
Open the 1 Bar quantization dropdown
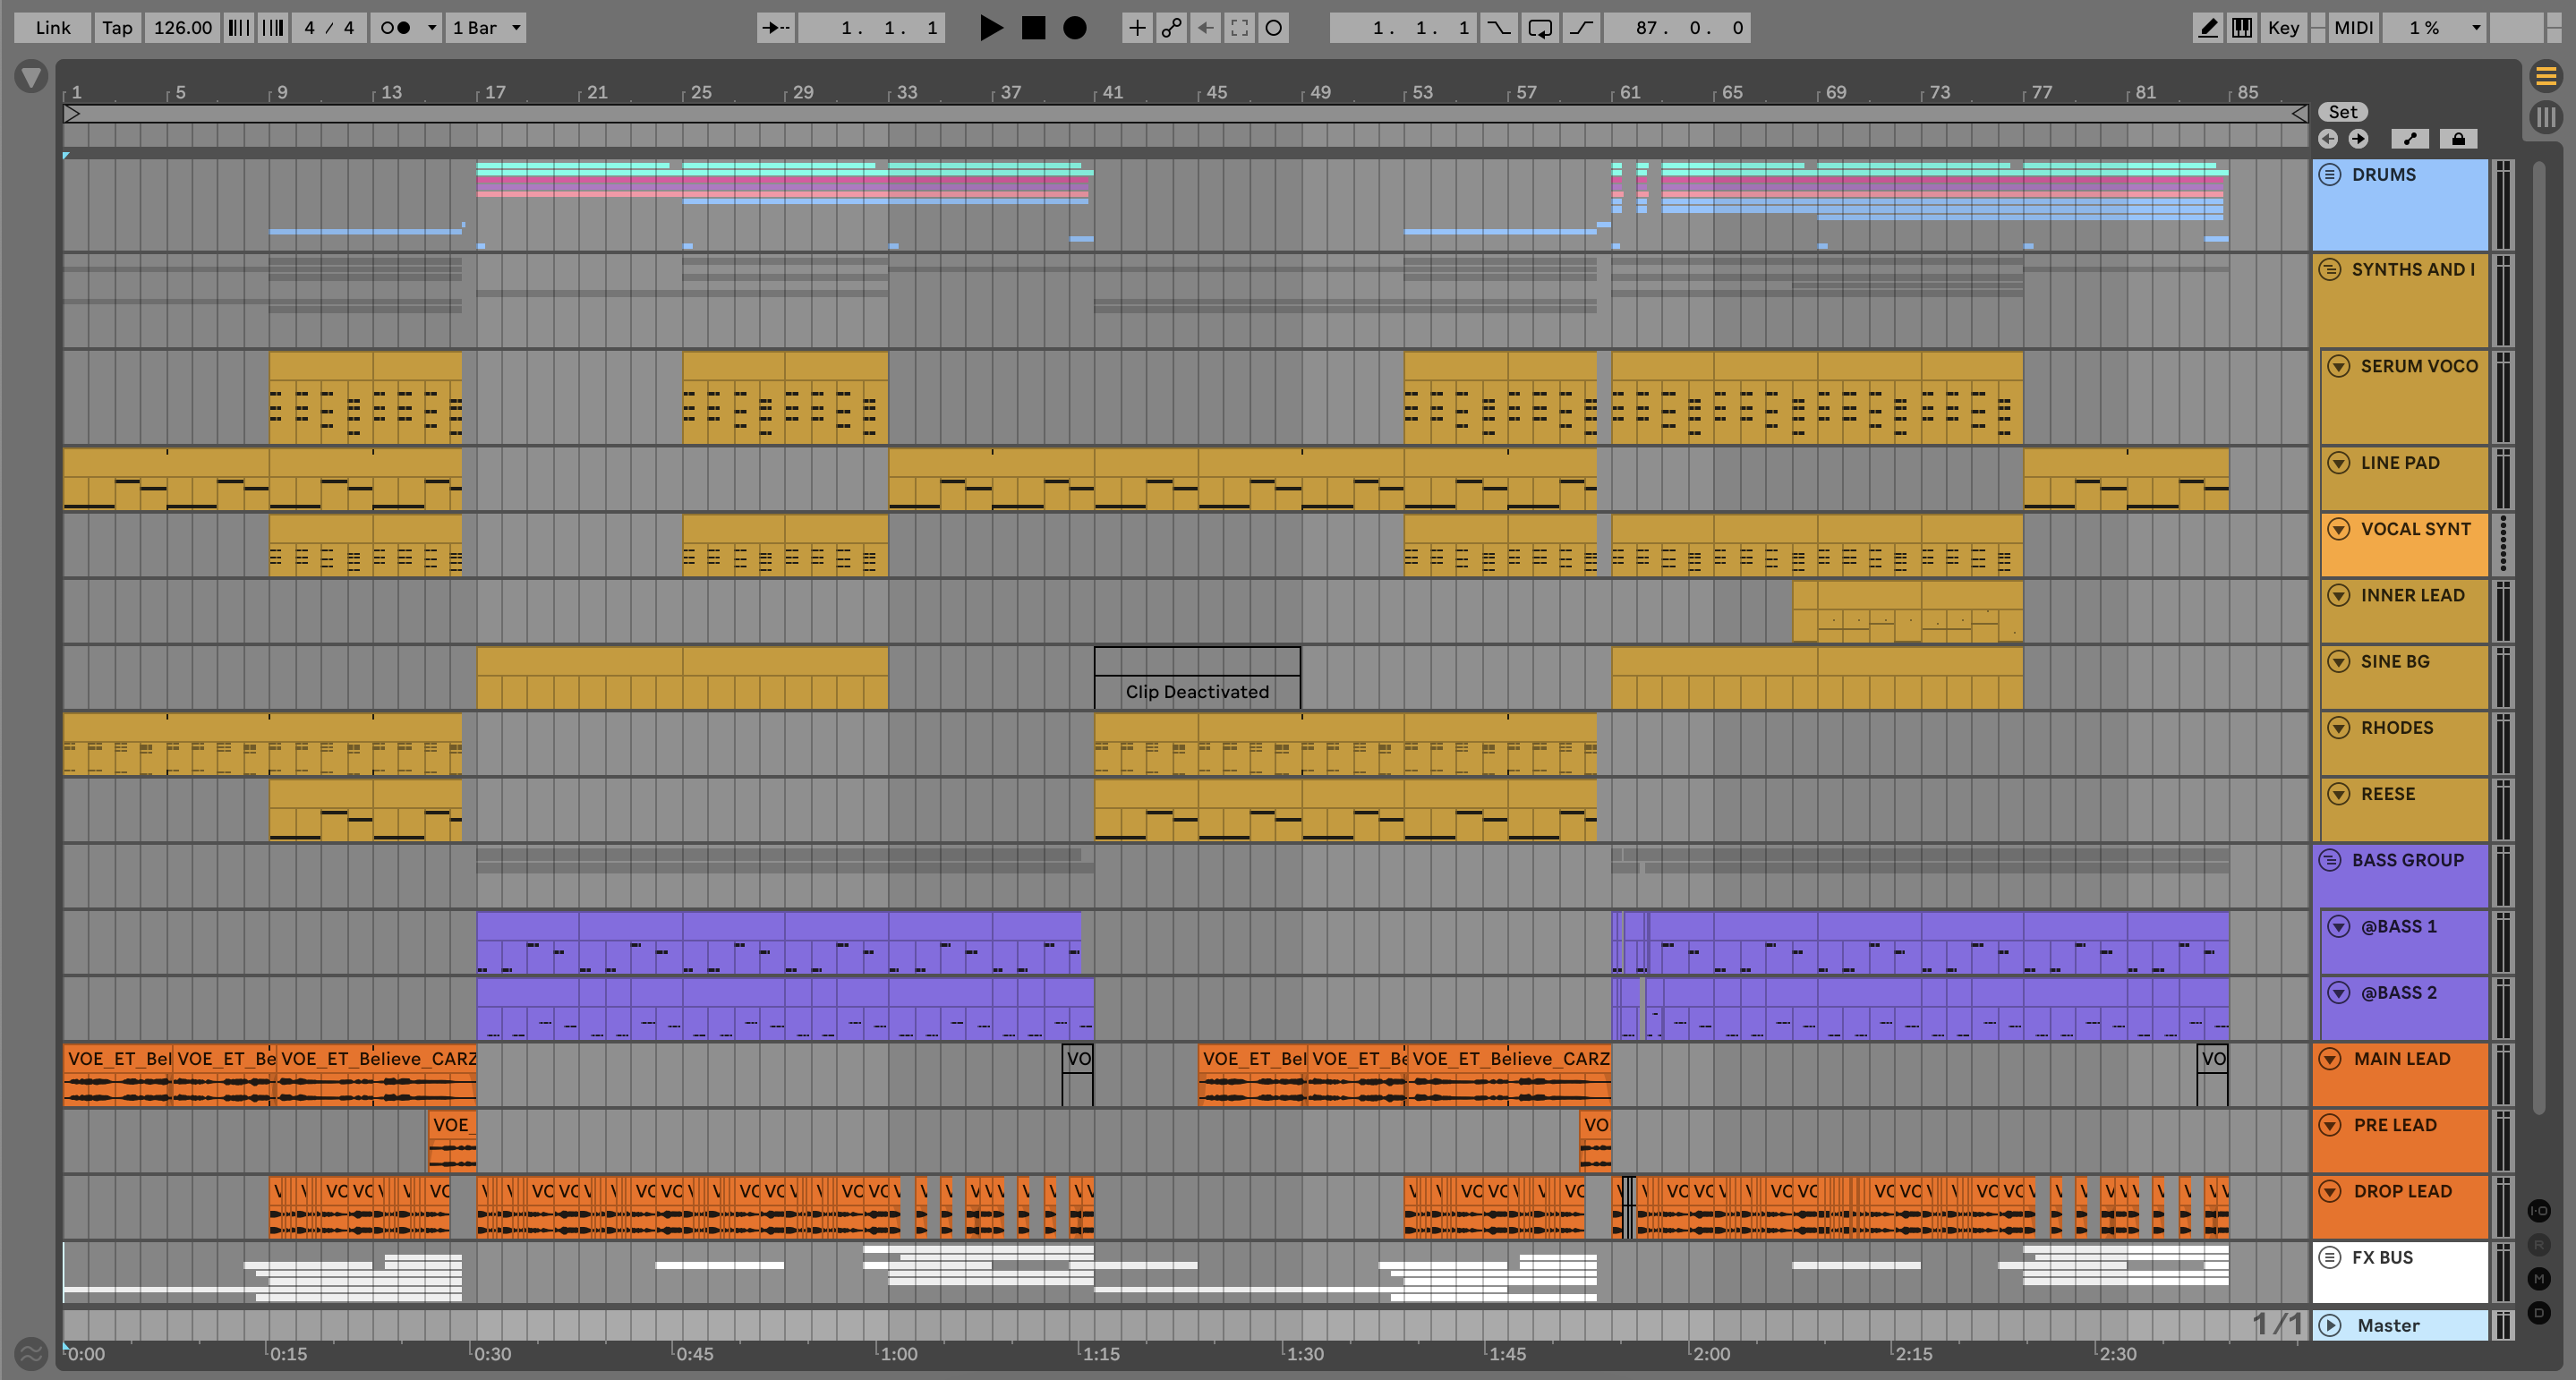pos(487,28)
